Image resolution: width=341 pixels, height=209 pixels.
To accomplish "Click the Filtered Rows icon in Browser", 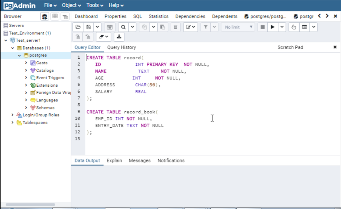I will point(65,16).
